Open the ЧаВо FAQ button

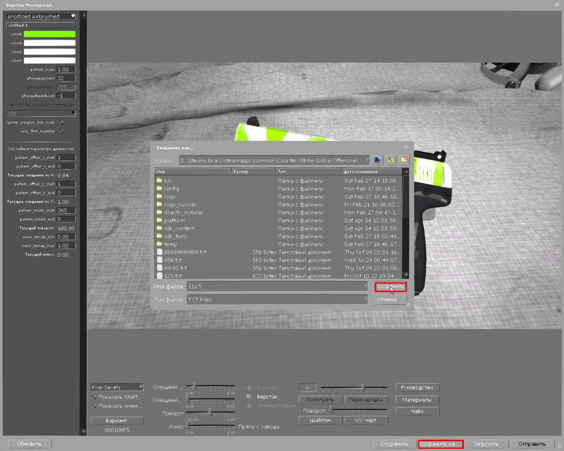tap(417, 411)
